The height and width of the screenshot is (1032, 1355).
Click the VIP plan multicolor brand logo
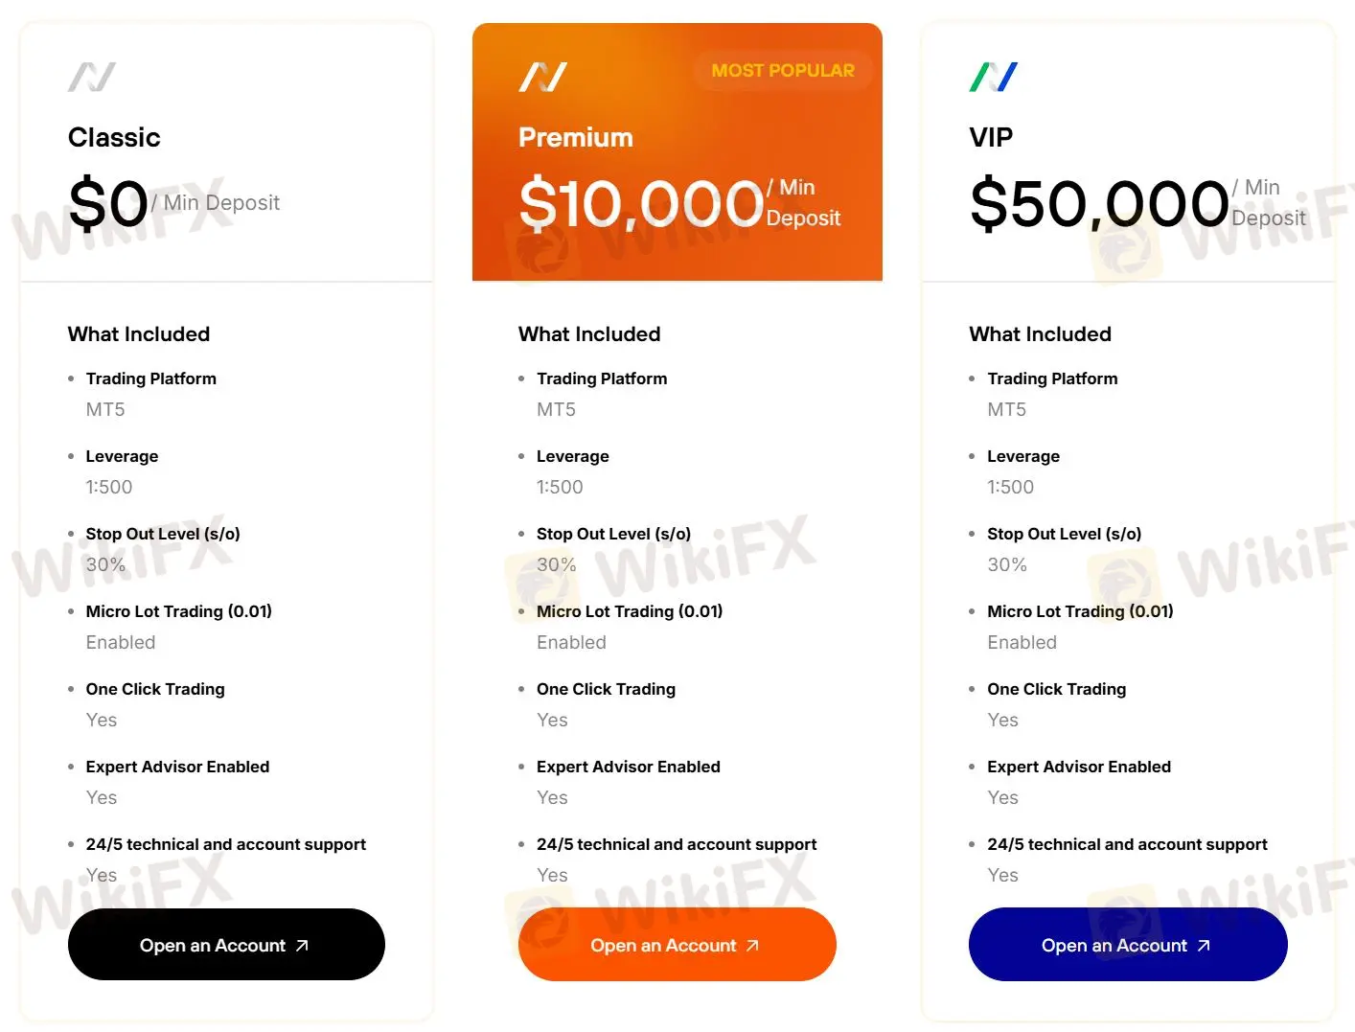coord(993,76)
